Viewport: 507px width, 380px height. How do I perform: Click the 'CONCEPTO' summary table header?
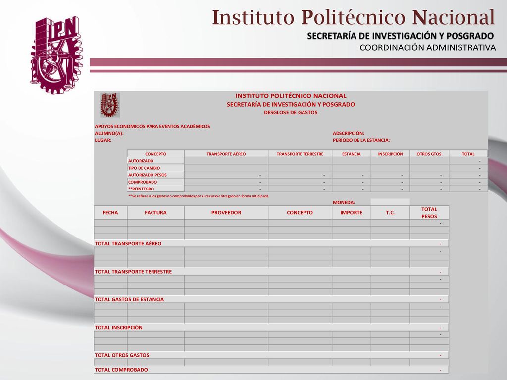click(x=155, y=154)
